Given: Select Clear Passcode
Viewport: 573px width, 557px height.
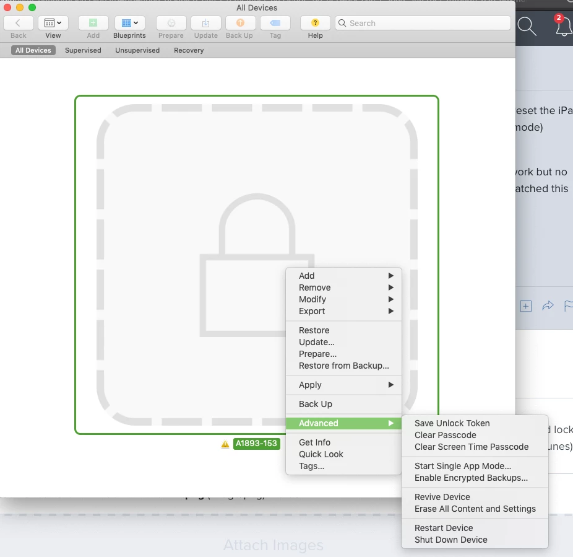Looking at the screenshot, I should tap(475, 435).
